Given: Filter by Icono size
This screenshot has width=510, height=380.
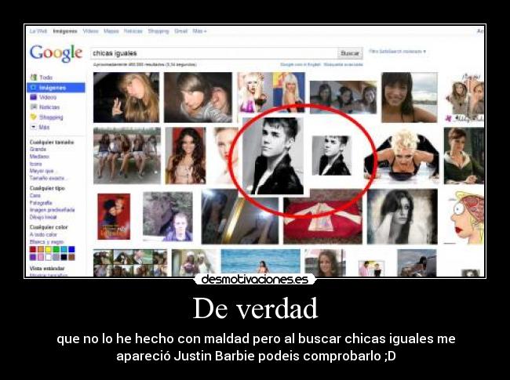Looking at the screenshot, I should (36, 164).
